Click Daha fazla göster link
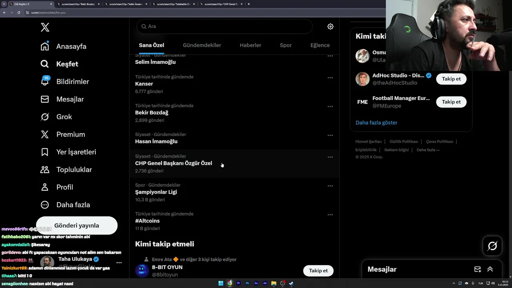Image resolution: width=512 pixels, height=288 pixels. (x=376, y=123)
